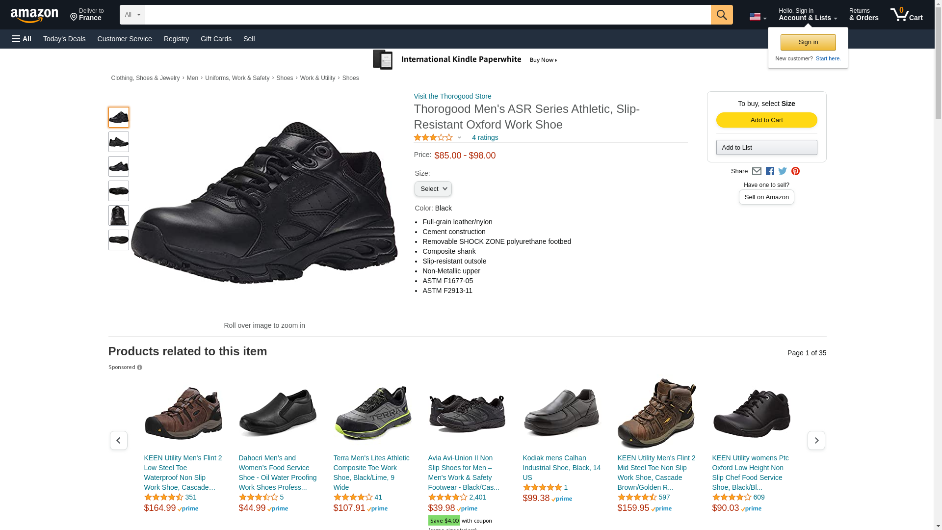Screen dimensions: 942x530
Task: Open the All hamburger menu
Action: pyautogui.click(x=22, y=39)
